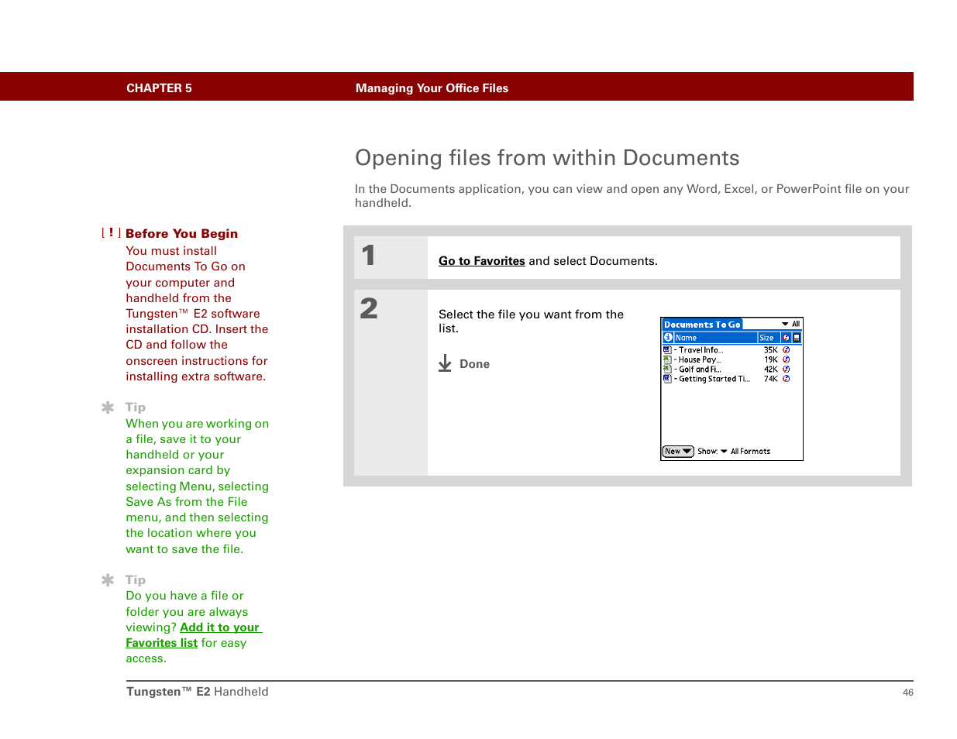Screen dimensions: 957x739
Task: Click the 'Before You Begin' heading
Action: tap(181, 234)
